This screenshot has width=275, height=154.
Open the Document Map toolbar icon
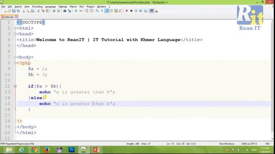tap(116, 11)
